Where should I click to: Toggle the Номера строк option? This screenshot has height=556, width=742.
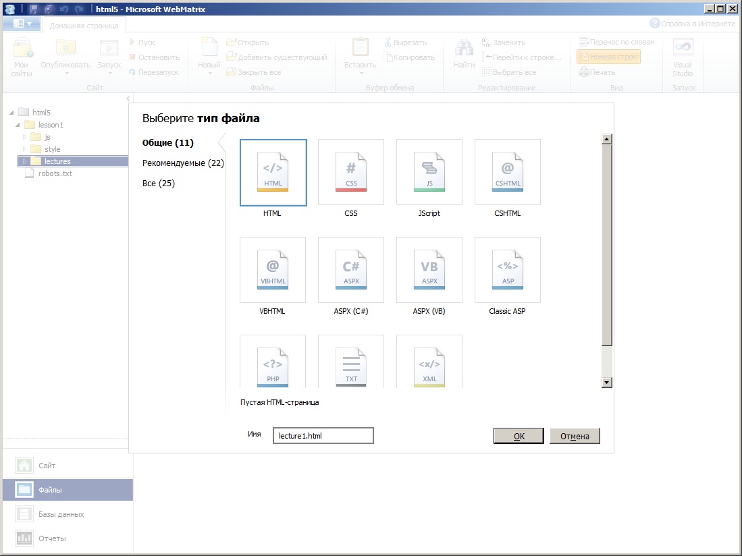point(608,57)
